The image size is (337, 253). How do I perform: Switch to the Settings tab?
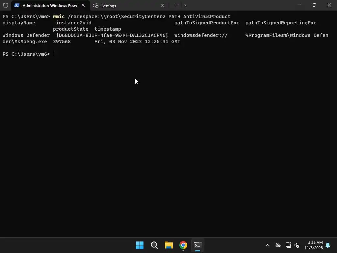129,6
